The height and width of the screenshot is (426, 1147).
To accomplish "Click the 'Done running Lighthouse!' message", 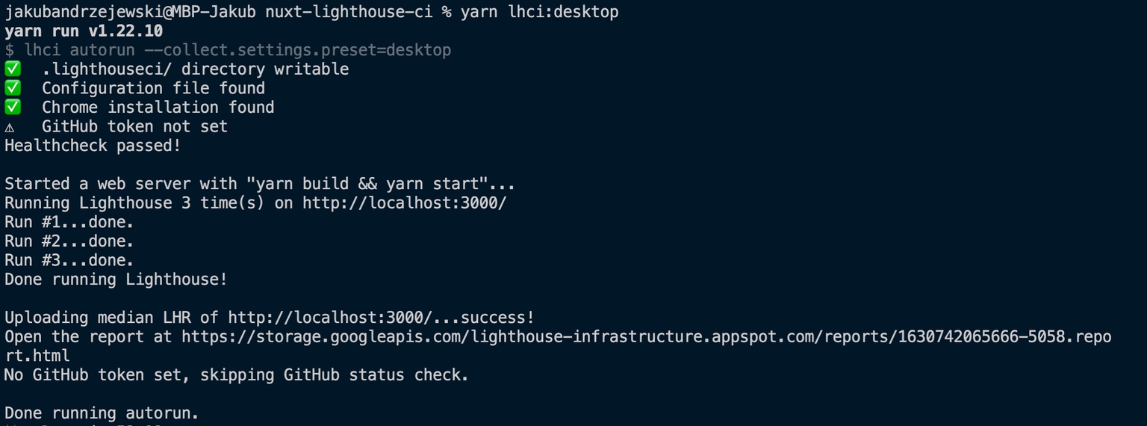I will point(116,280).
